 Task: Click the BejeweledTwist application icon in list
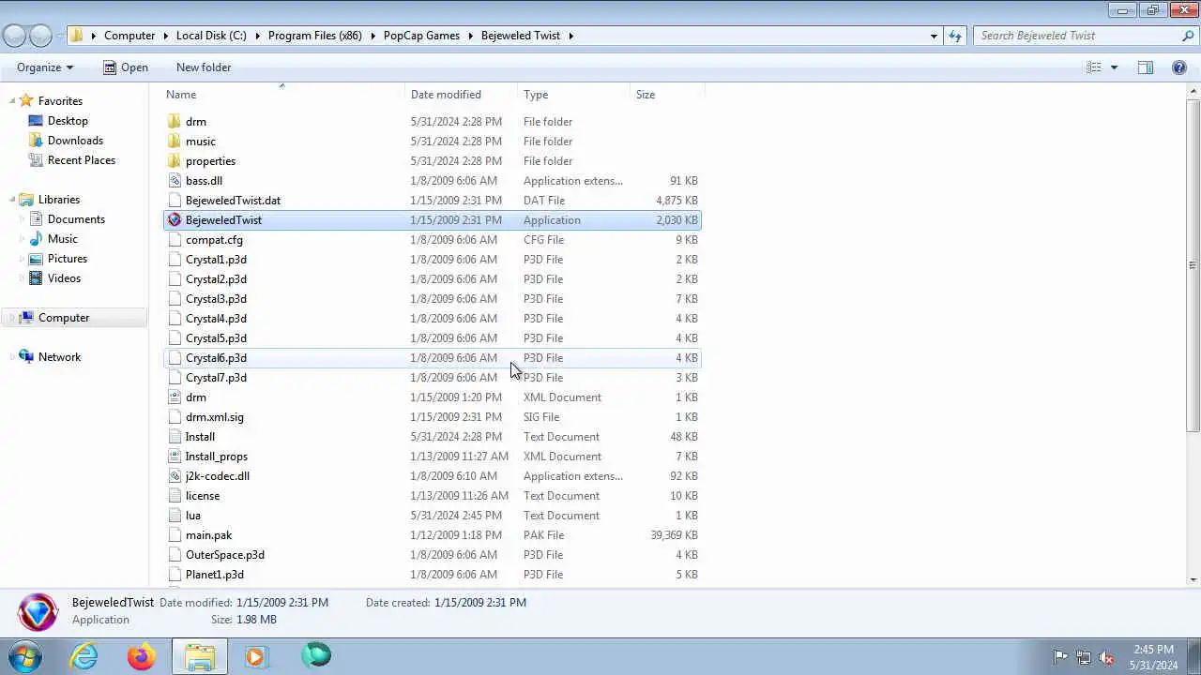(x=174, y=219)
